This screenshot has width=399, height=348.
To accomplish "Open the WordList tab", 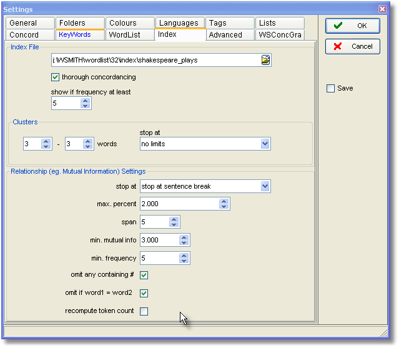I will [x=130, y=34].
